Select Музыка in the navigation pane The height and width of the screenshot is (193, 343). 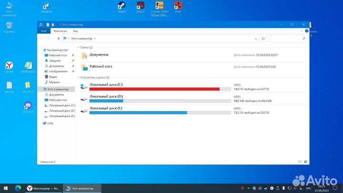[x=52, y=82]
